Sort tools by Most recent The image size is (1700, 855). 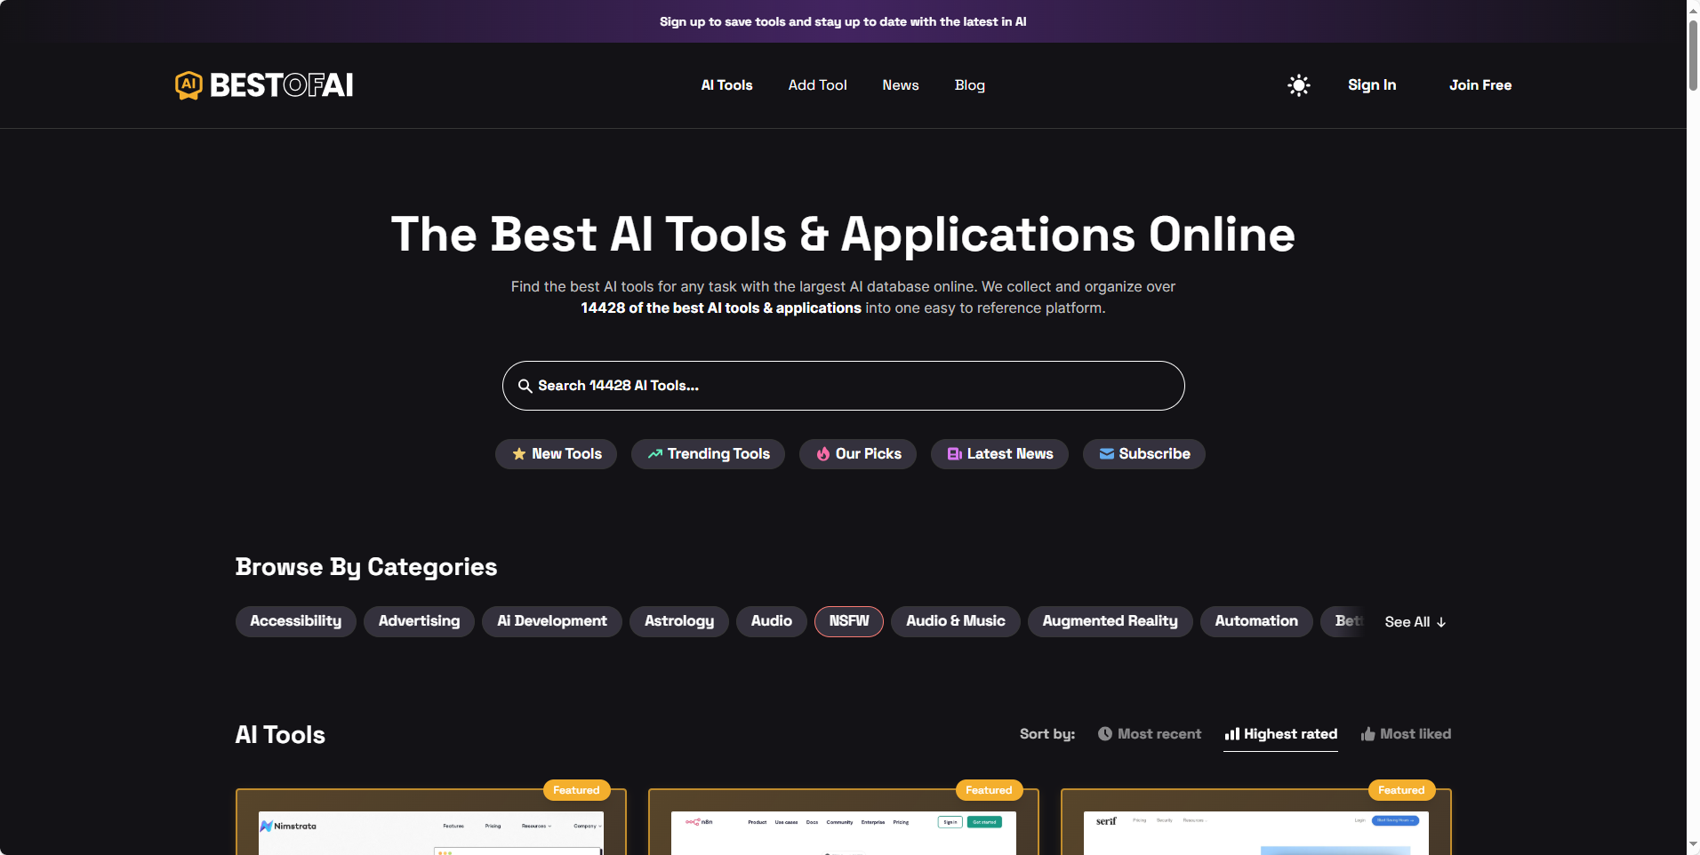(x=1150, y=734)
